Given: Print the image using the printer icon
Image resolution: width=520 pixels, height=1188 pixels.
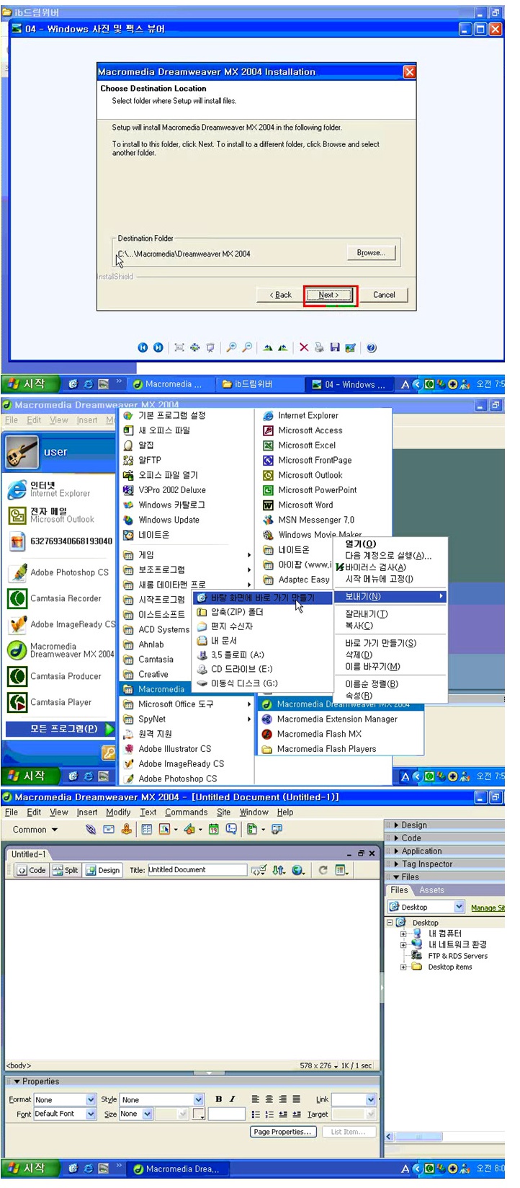Looking at the screenshot, I should pos(319,347).
